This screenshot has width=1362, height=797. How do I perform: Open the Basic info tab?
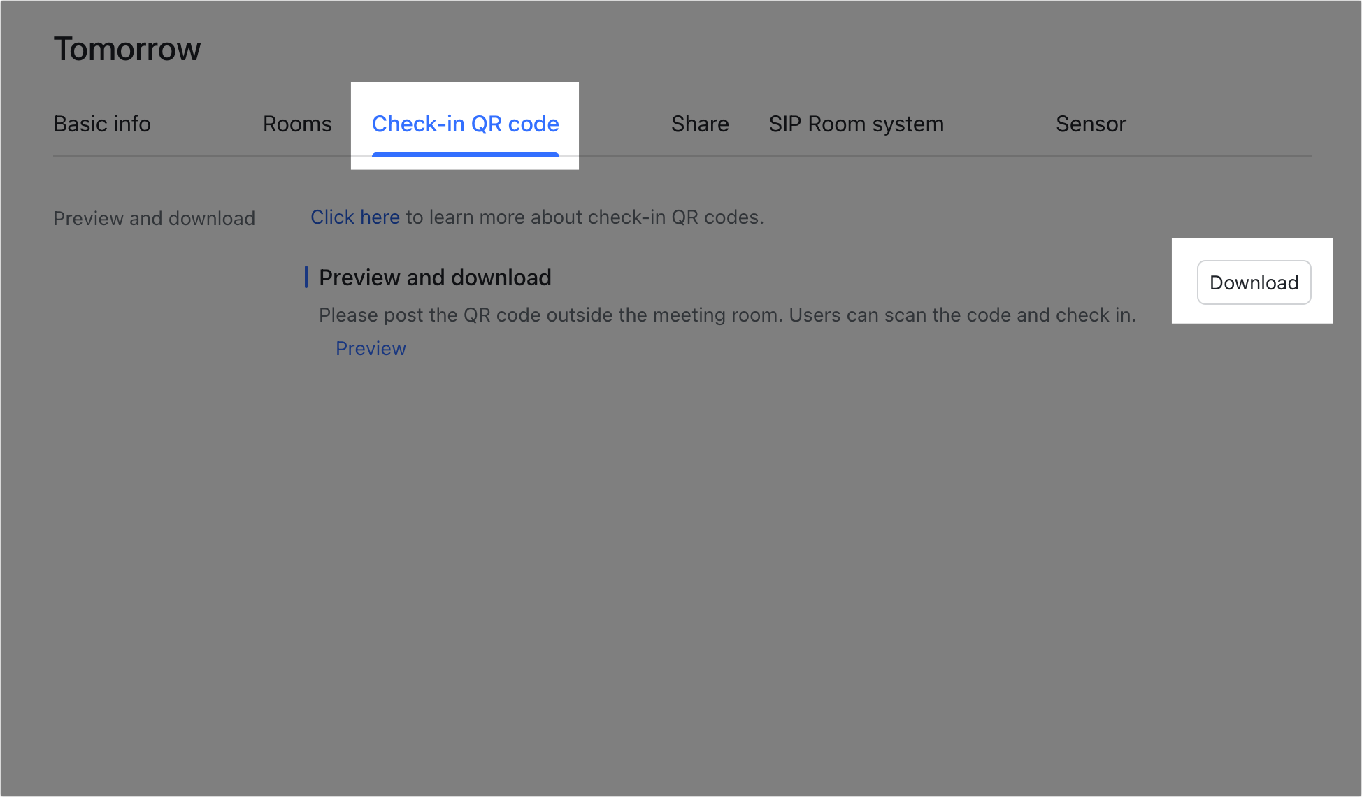pyautogui.click(x=102, y=124)
